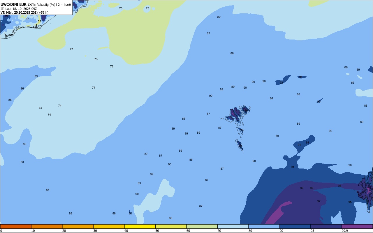Click the legend tick label '10'
The height and width of the screenshot is (233, 373).
click(33, 231)
